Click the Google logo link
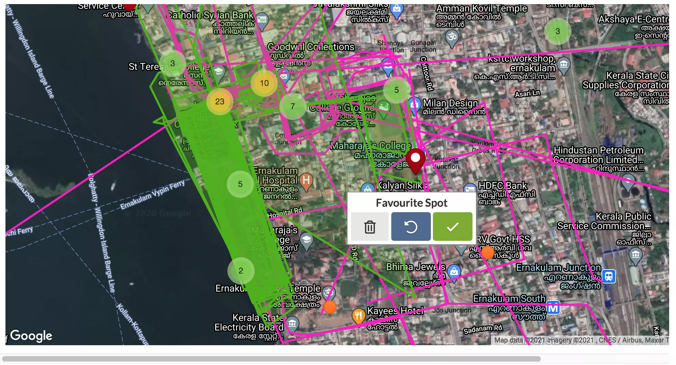 31,336
